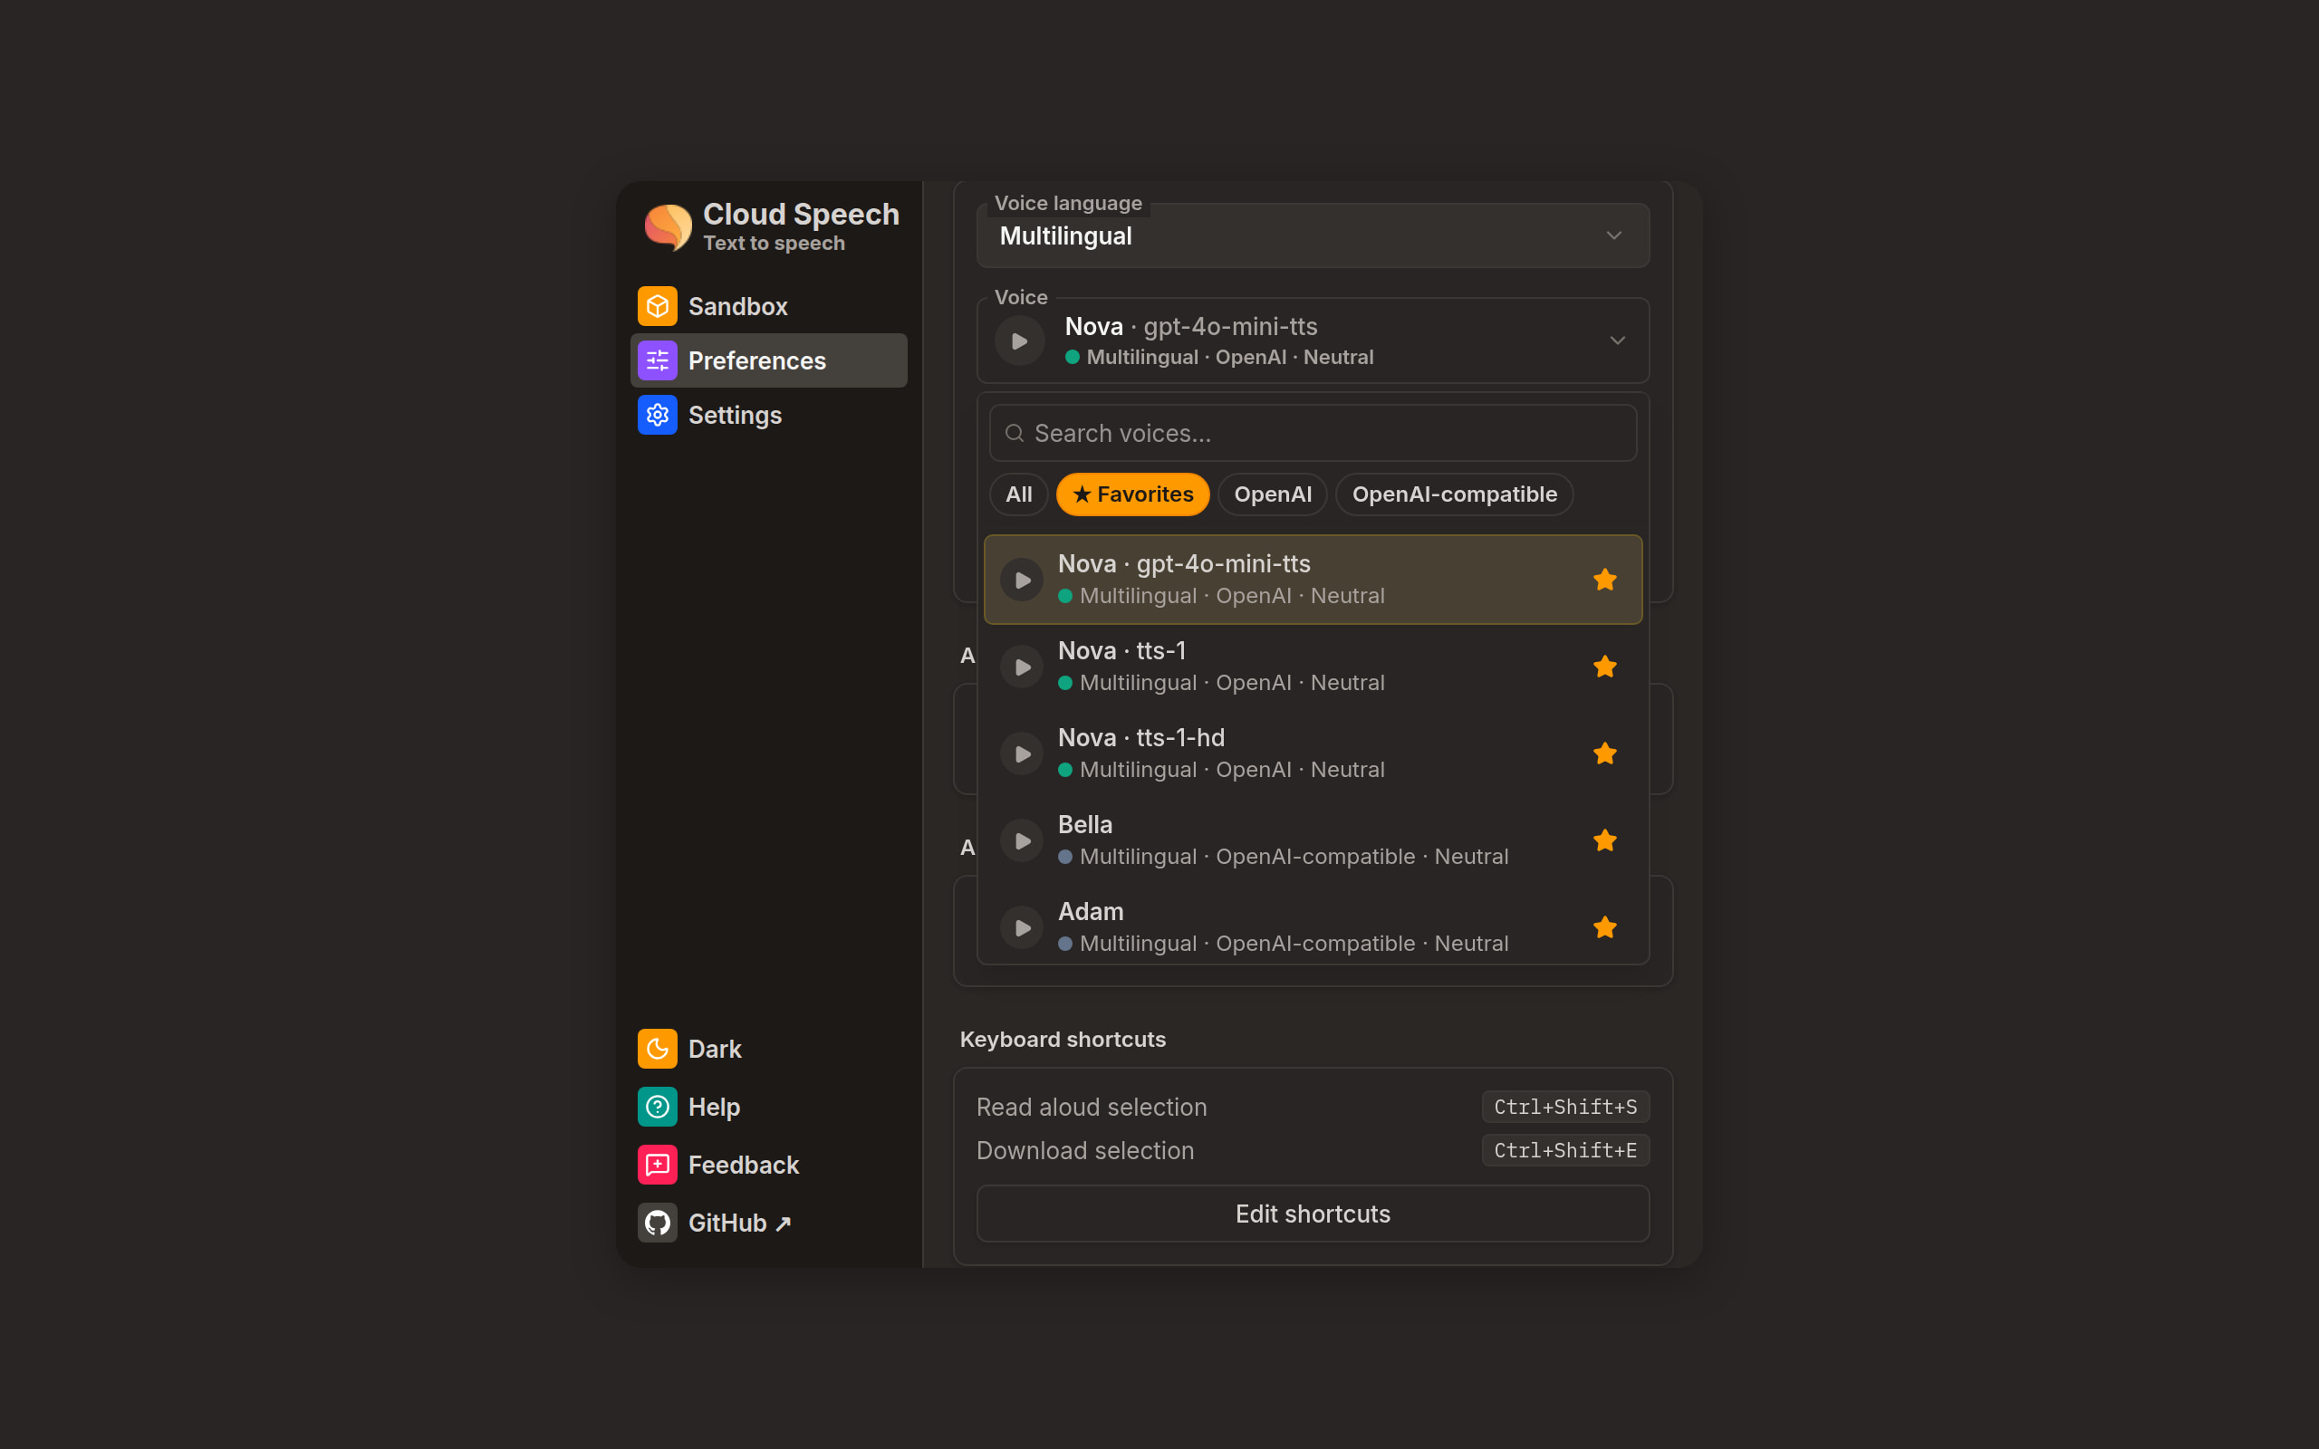2319x1449 pixels.
Task: Open the Feedback icon in sidebar
Action: pos(658,1165)
